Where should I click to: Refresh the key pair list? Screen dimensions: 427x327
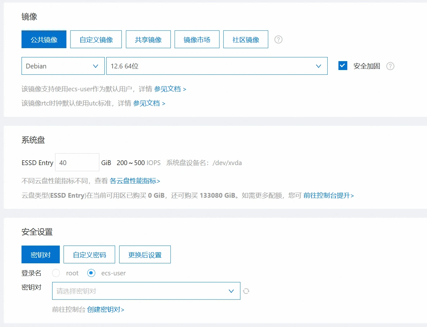point(246,291)
